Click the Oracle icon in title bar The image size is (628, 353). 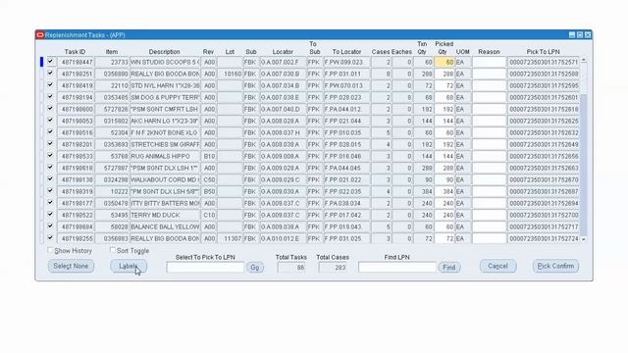[x=40, y=35]
